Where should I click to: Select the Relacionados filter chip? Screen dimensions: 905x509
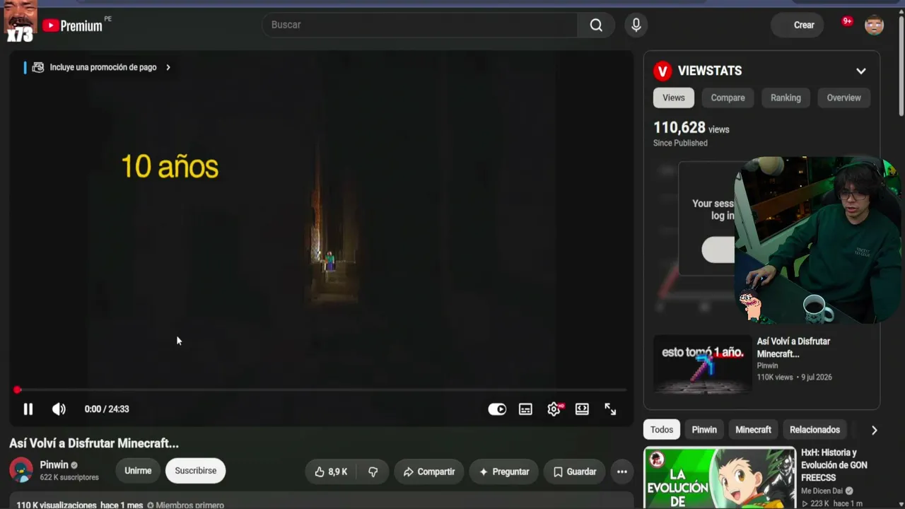pos(814,430)
